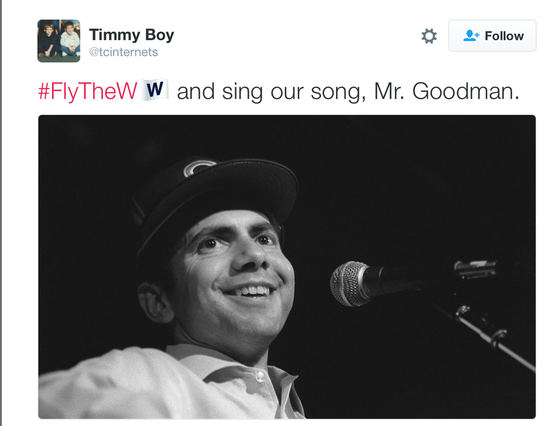Click the W flag emoji in tweet
Screen dimensions: 558x426
click(155, 91)
